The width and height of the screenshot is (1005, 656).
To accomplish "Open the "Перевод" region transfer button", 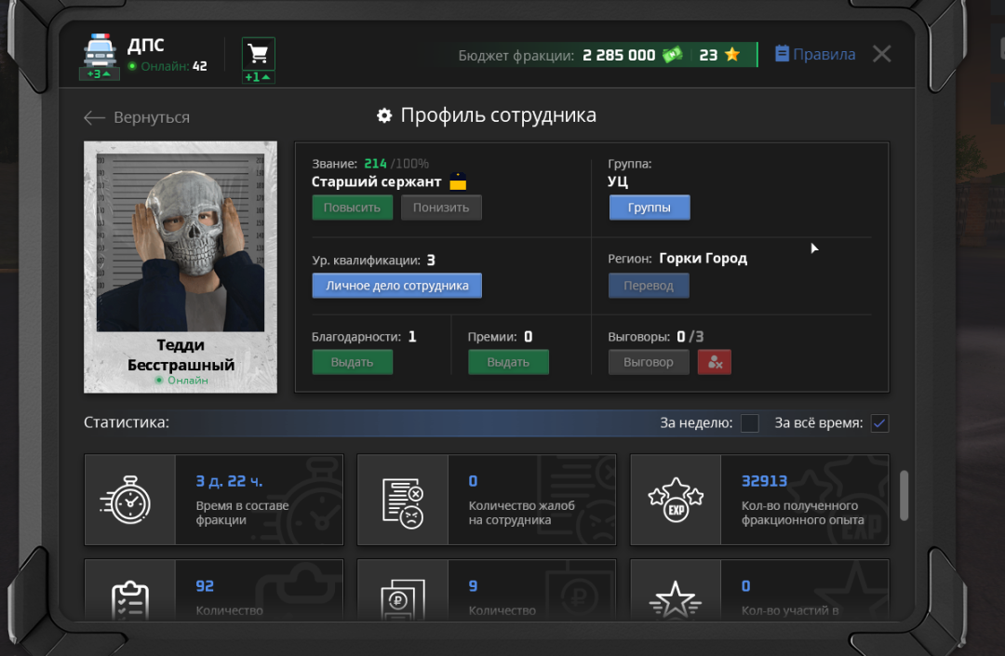I will [649, 286].
